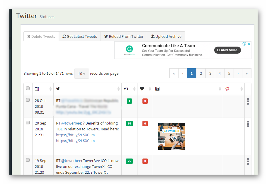Jump to the last page of results
267x184 pixels.
[247, 73]
